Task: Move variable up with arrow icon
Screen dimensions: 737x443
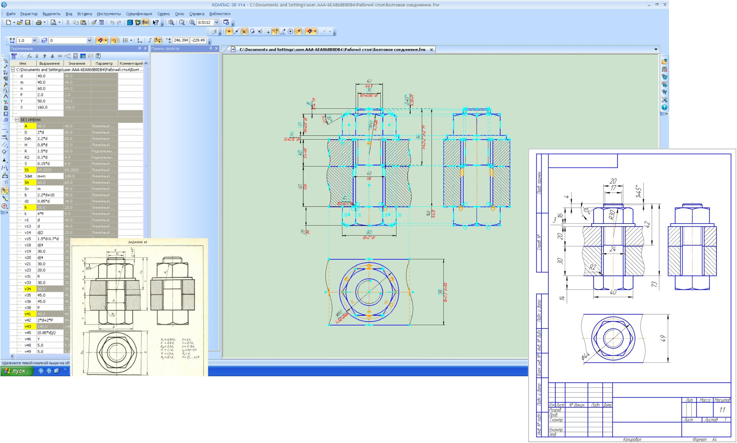Action: (45, 56)
